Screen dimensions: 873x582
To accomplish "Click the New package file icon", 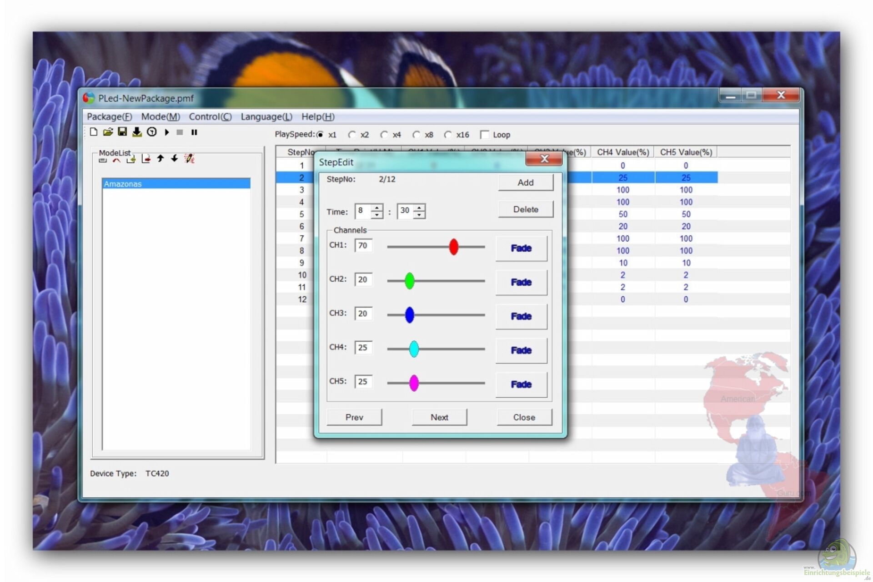I will (94, 132).
